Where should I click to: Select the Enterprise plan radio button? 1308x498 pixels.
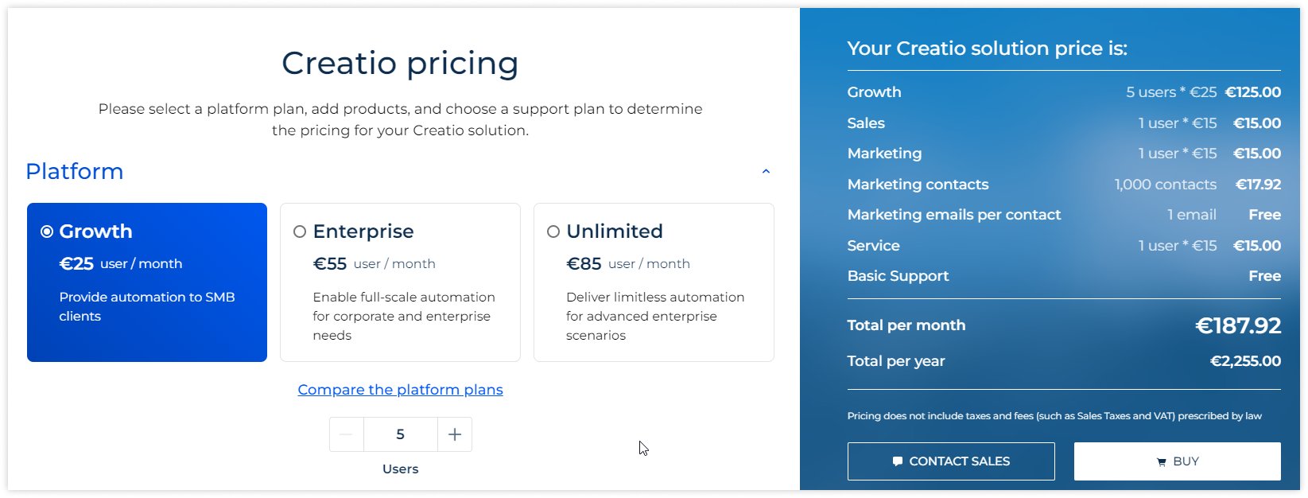click(x=300, y=231)
